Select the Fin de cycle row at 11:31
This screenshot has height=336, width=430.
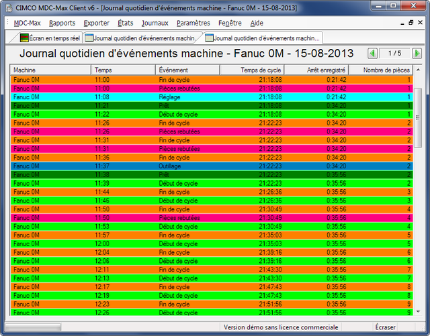[212, 140]
